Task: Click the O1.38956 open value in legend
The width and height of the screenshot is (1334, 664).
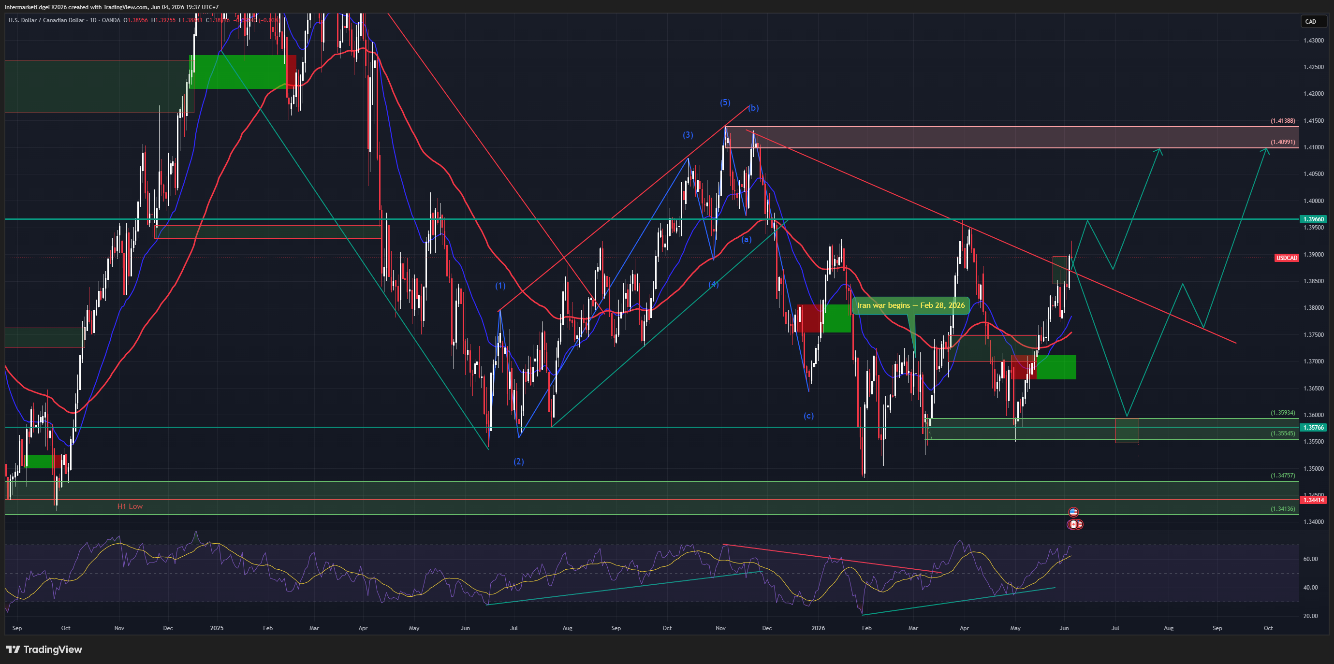Action: 136,20
